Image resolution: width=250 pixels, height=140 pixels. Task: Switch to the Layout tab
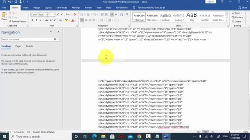click(48, 8)
